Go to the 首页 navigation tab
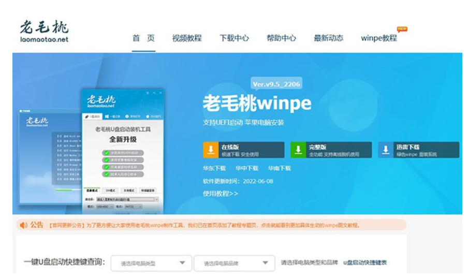This screenshot has width=468, height=277. pos(143,38)
